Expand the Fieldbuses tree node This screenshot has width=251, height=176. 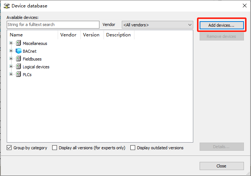click(x=11, y=59)
